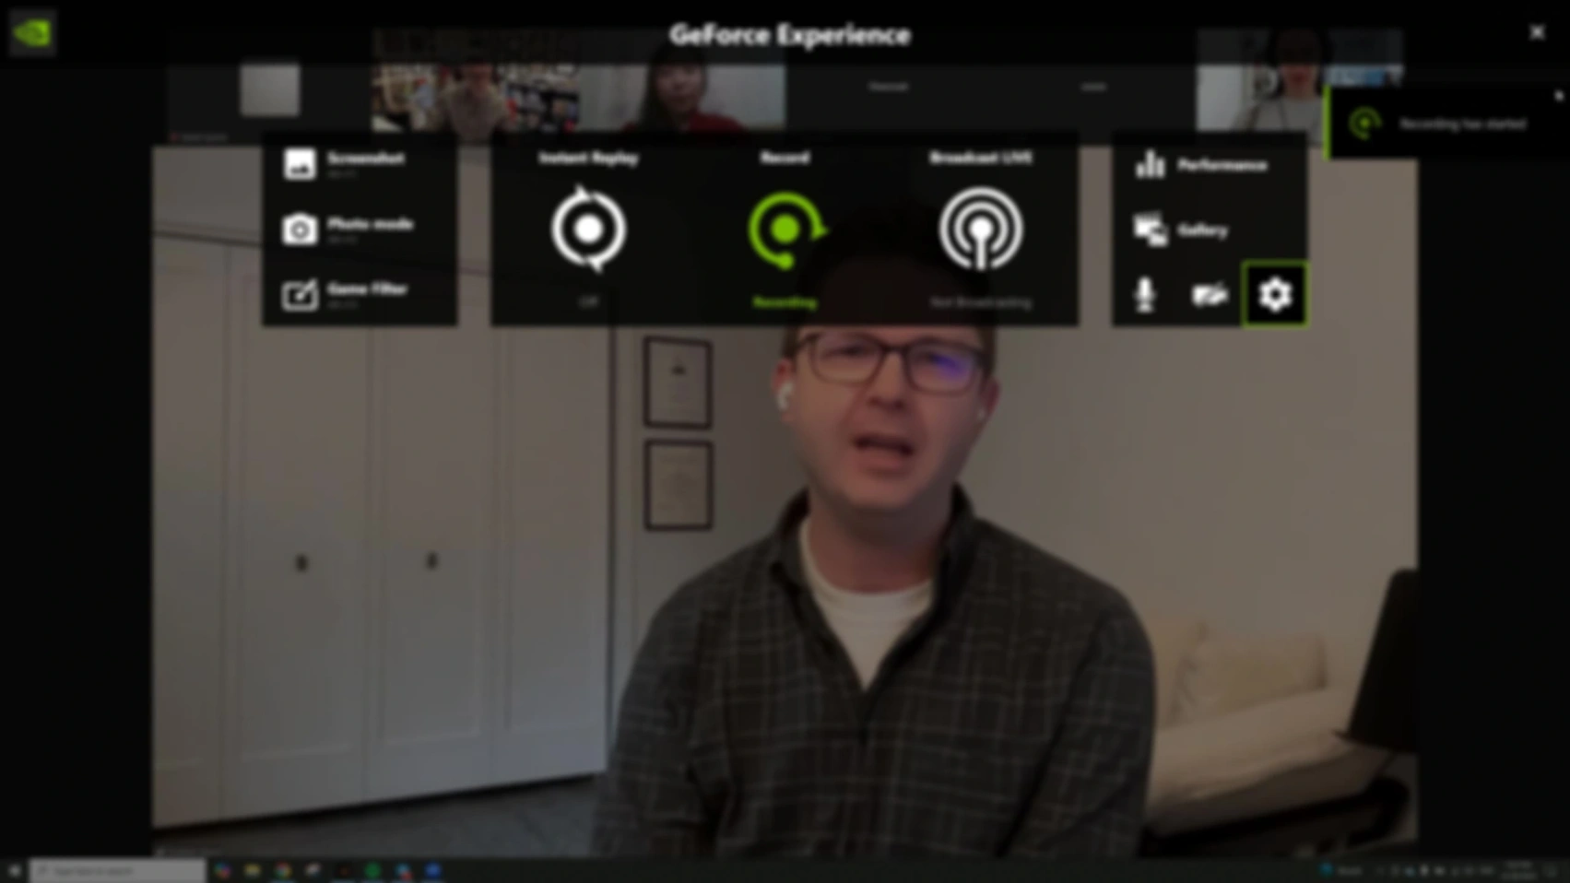Toggle the camera icon beside the microphone
1570x883 pixels.
pyautogui.click(x=1210, y=295)
